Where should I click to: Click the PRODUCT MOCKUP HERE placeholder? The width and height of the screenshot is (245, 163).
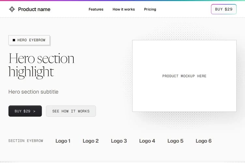coord(184,76)
